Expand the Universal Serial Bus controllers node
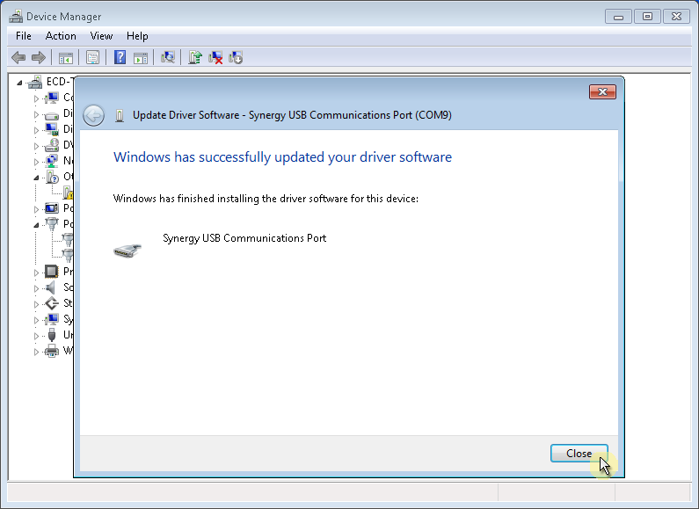 [x=36, y=336]
